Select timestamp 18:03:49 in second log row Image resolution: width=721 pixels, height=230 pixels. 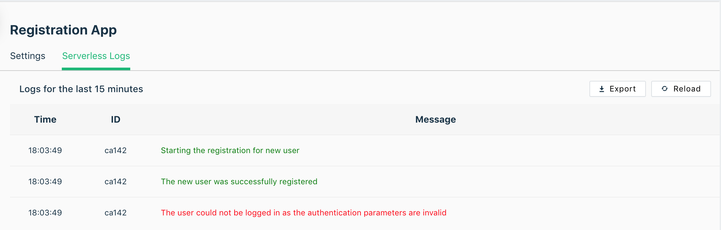(x=45, y=182)
